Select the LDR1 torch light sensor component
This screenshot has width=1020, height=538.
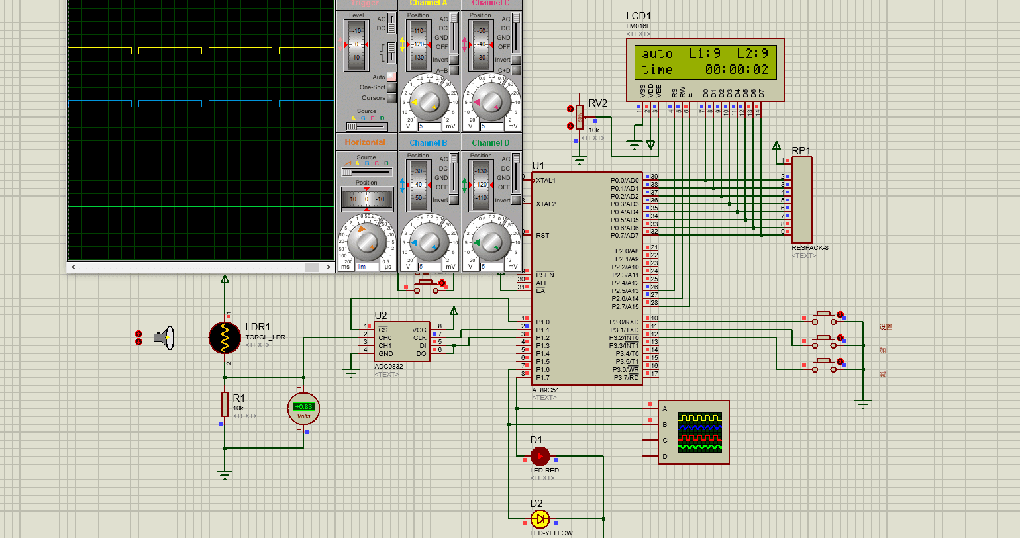point(225,337)
